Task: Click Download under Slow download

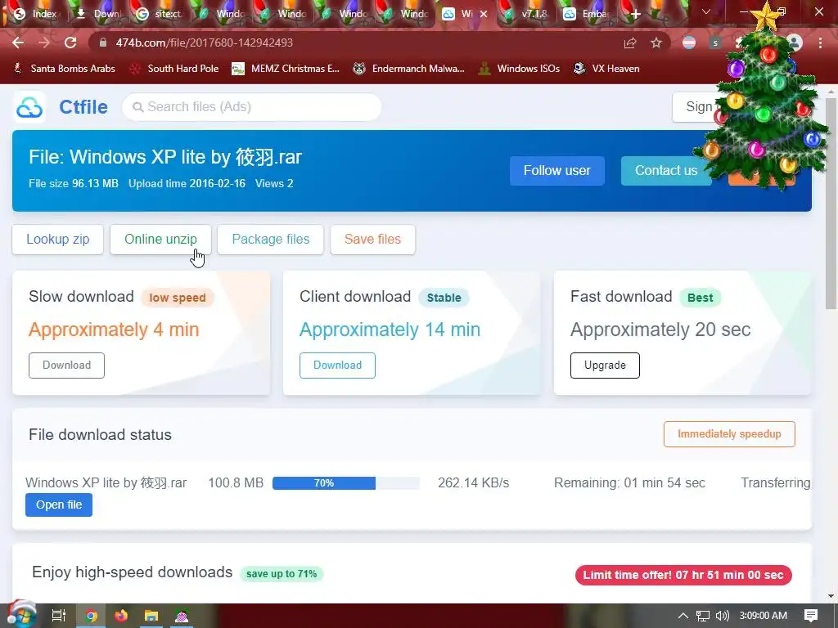Action: pos(67,366)
